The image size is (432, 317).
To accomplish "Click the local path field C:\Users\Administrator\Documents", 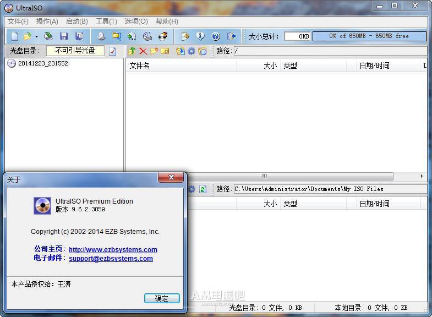I will (x=330, y=189).
